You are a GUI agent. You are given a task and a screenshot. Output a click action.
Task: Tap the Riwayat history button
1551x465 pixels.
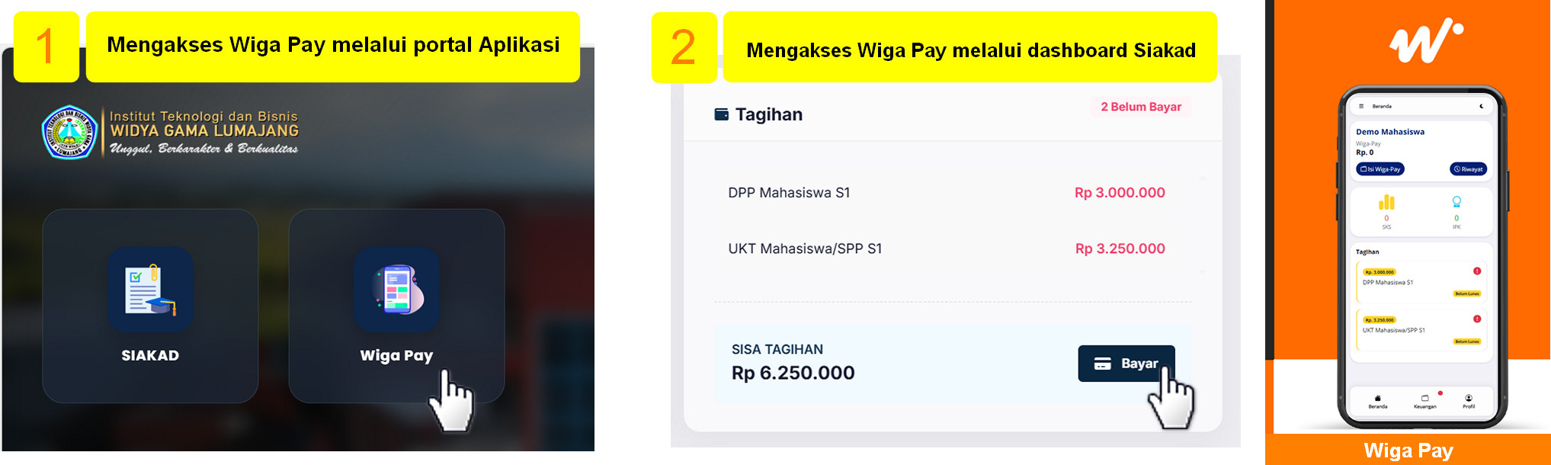1468,169
